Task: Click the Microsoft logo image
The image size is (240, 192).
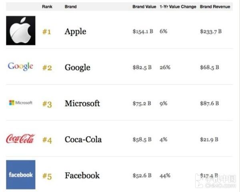Action: (x=21, y=103)
